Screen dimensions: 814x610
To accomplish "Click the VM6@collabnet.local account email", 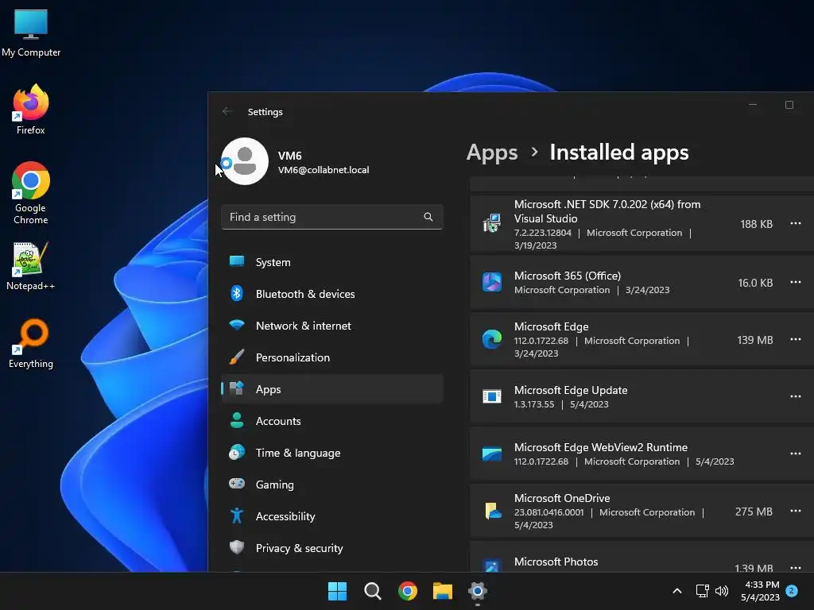I will click(x=324, y=170).
